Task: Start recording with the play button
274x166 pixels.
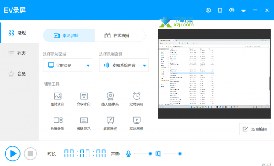Action: point(12,154)
